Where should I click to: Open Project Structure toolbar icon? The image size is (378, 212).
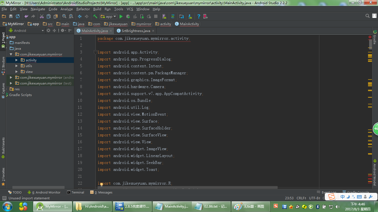pyautogui.click(x=182, y=17)
